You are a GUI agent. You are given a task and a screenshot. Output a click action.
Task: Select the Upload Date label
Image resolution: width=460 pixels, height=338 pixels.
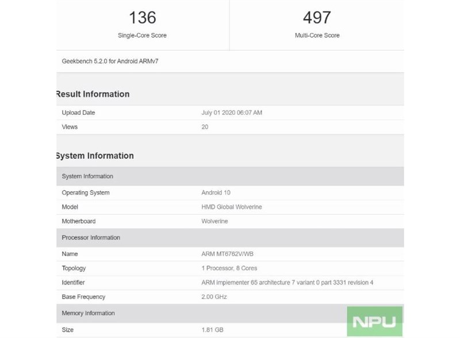78,112
